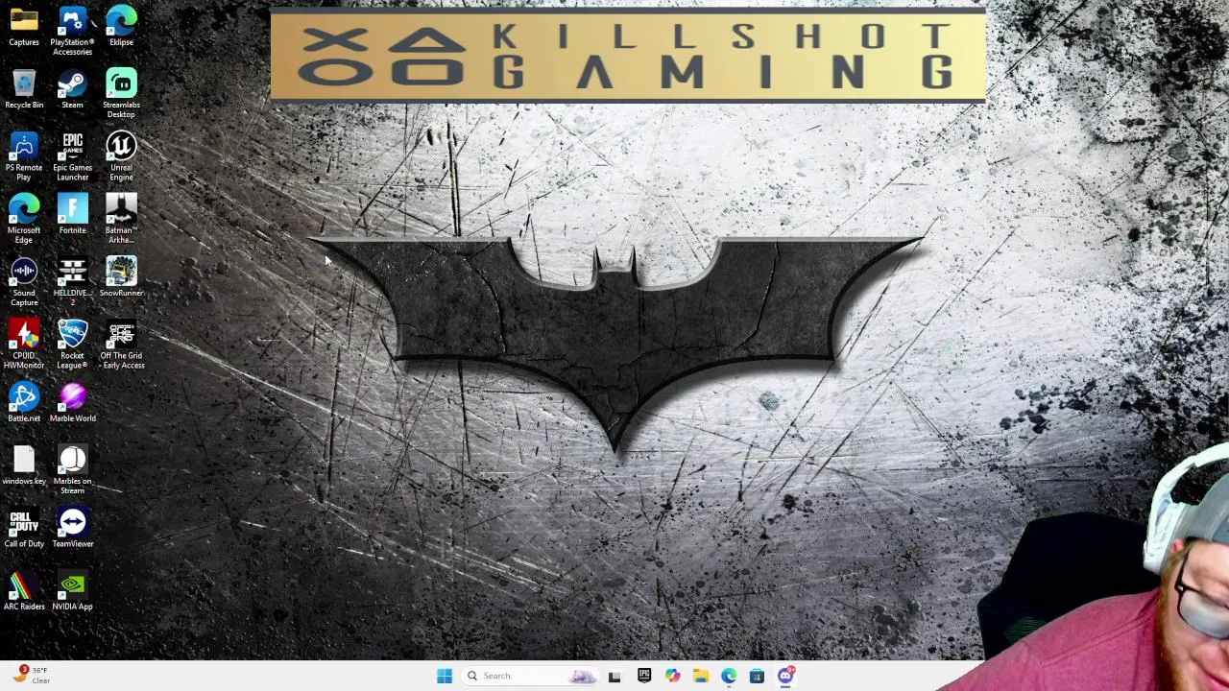Select the windows key file icon

(x=24, y=465)
